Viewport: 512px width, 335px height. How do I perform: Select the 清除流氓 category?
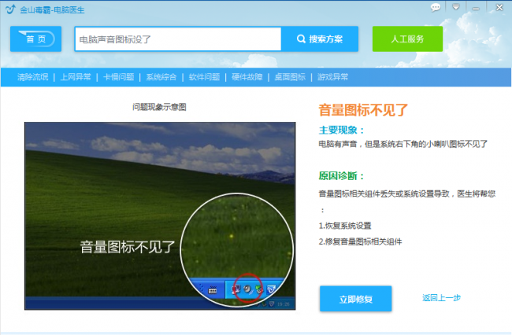32,77
